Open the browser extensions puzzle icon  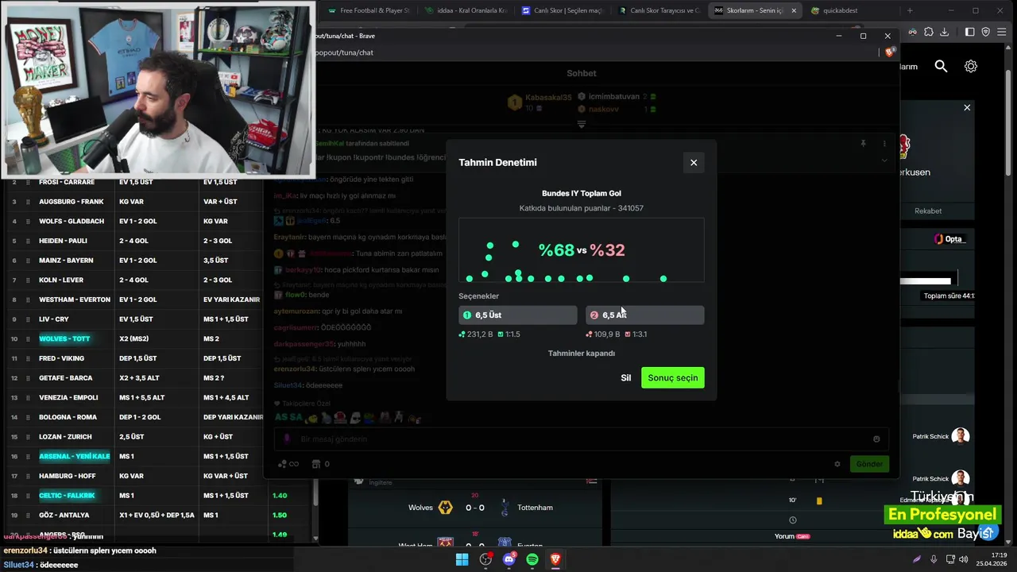928,32
